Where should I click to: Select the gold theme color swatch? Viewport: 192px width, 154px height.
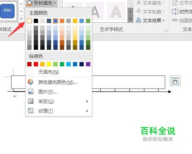(75, 21)
